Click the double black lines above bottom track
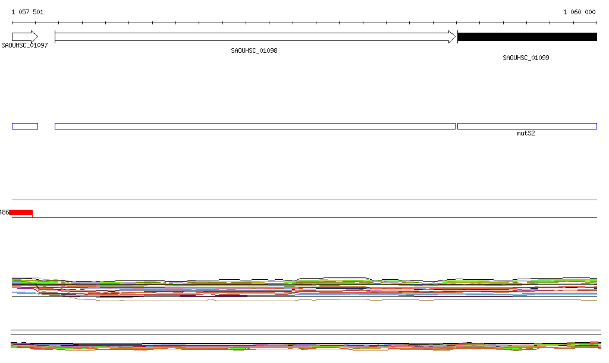The height and width of the screenshot is (363, 609). coord(303,332)
